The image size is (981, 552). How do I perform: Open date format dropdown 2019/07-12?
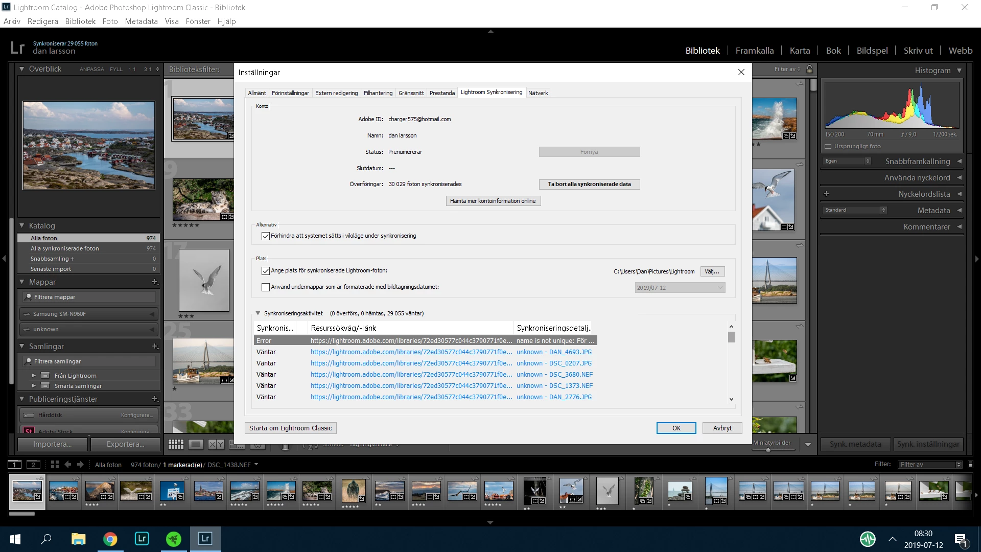coord(680,288)
